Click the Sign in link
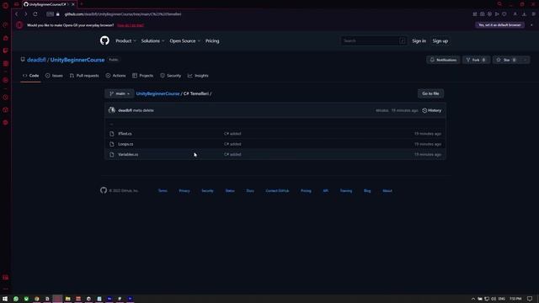This screenshot has width=539, height=303. pos(419,41)
